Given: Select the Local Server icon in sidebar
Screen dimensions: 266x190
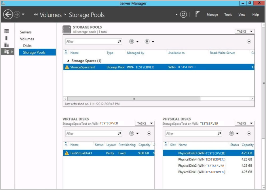Looking at the screenshot, I should 6,38.
